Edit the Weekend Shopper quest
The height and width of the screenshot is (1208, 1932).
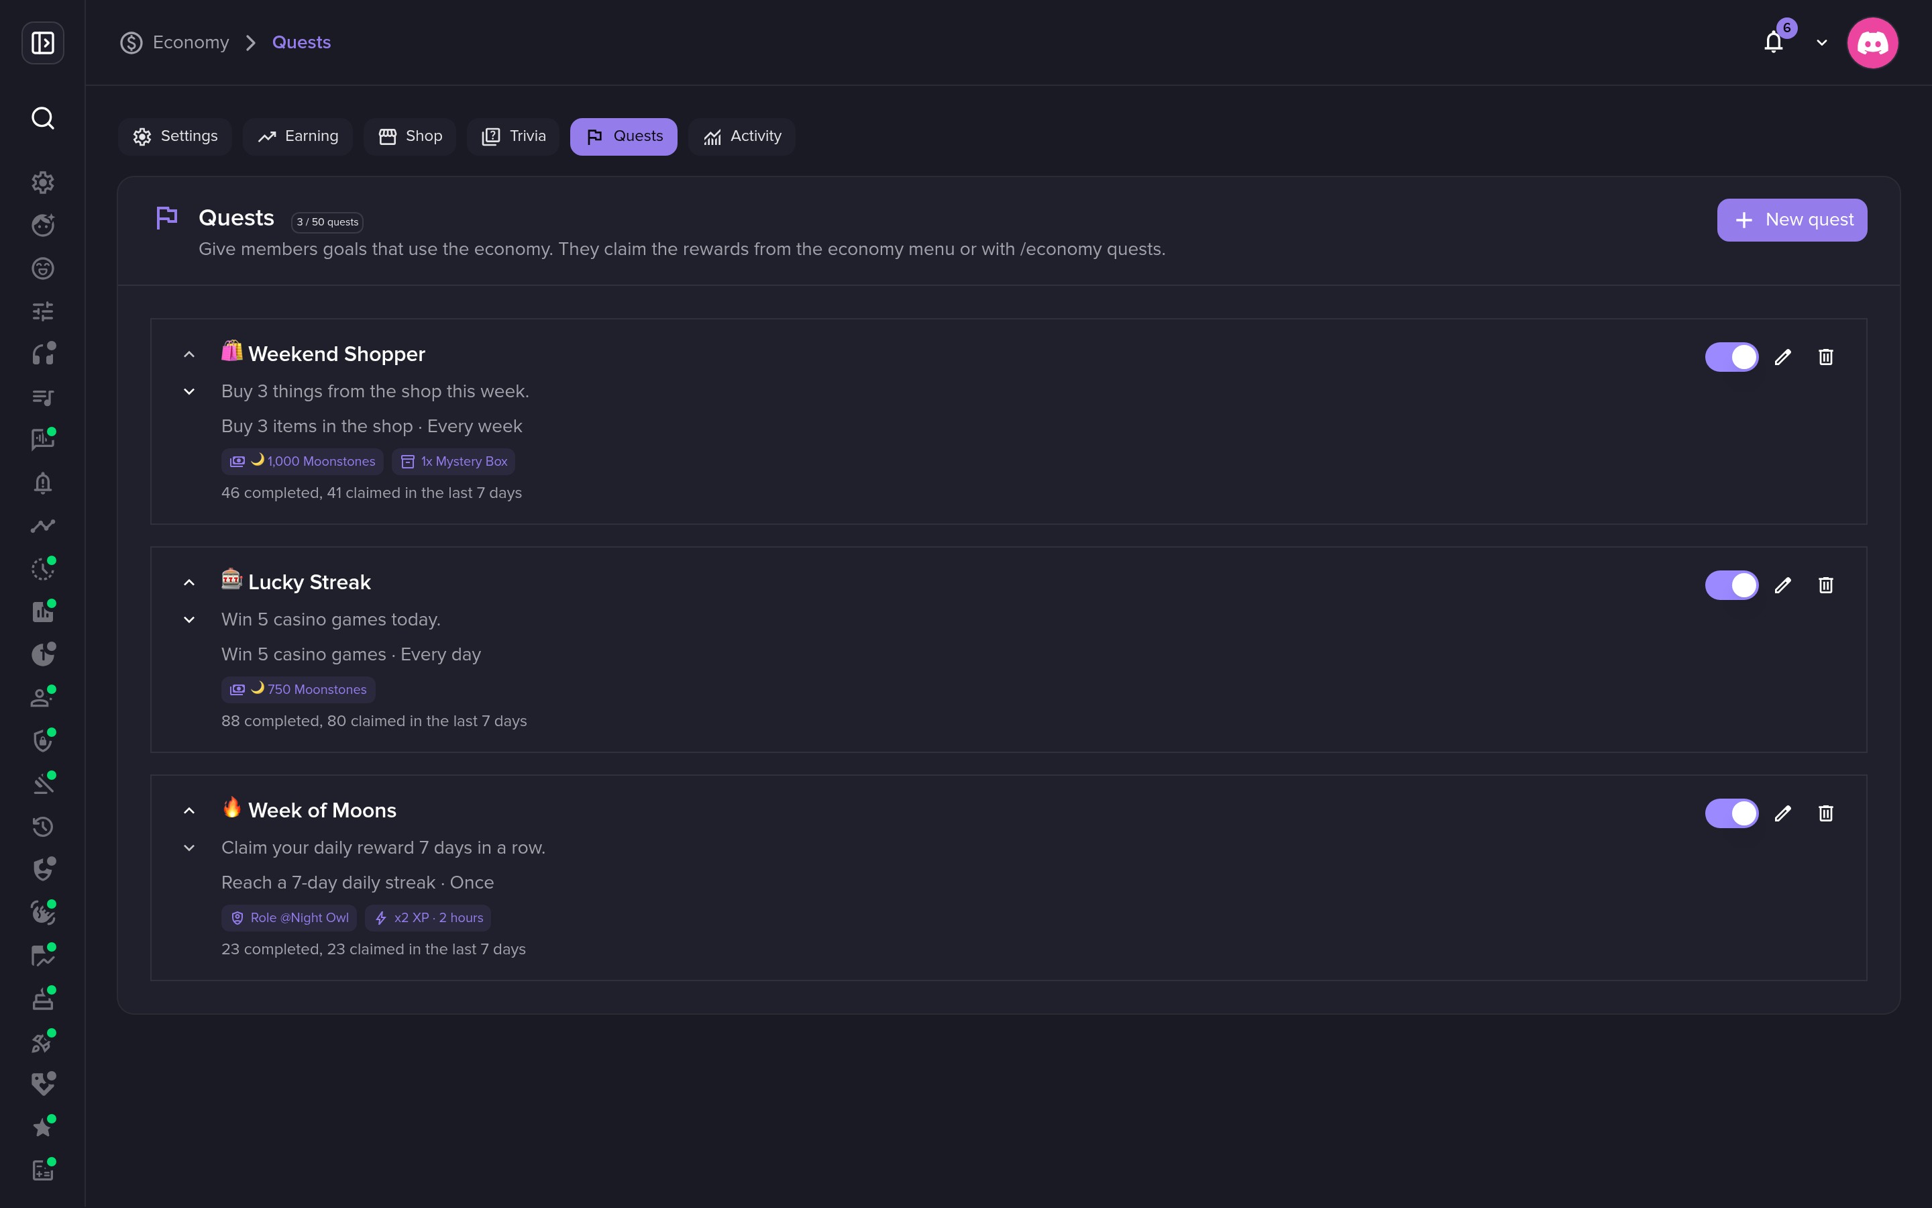1782,357
